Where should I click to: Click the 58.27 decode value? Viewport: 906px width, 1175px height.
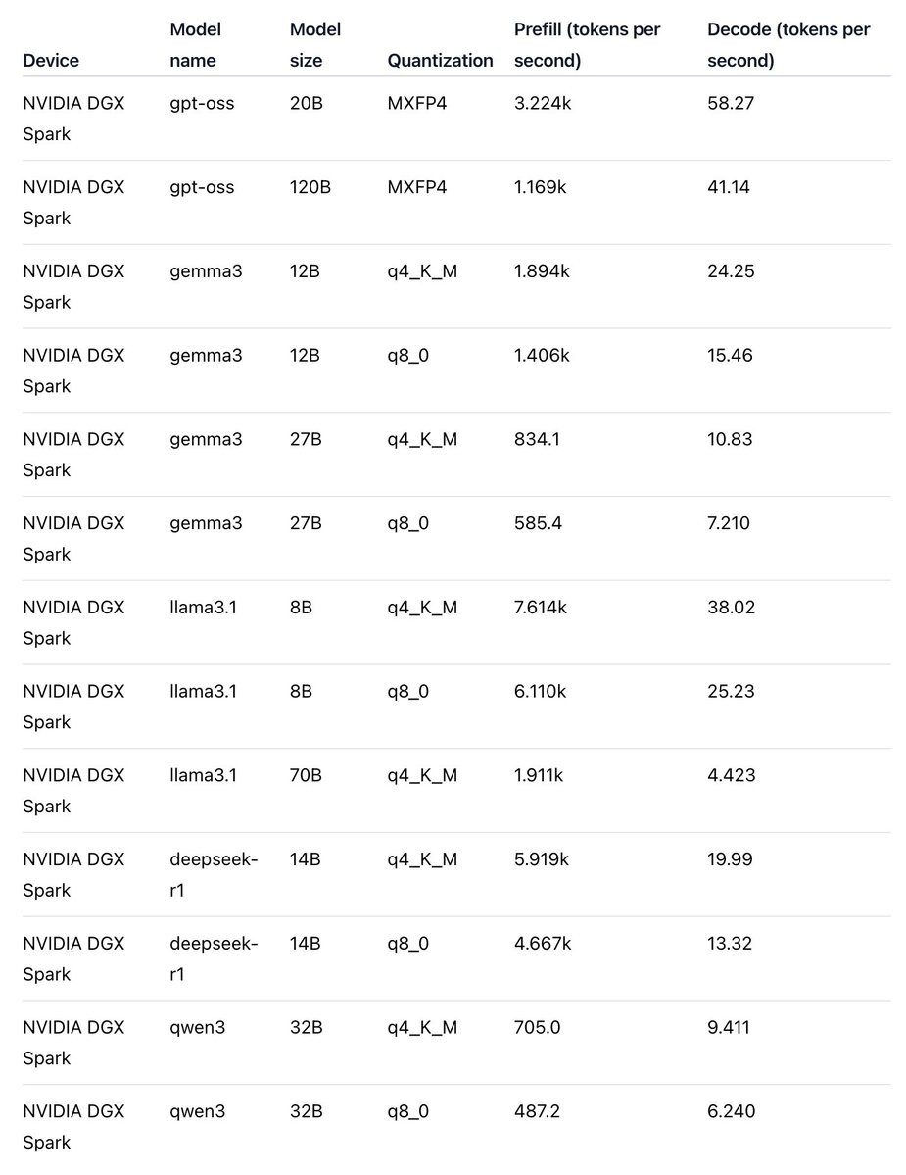click(731, 104)
